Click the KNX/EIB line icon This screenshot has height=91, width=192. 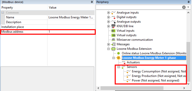tap(113, 26)
